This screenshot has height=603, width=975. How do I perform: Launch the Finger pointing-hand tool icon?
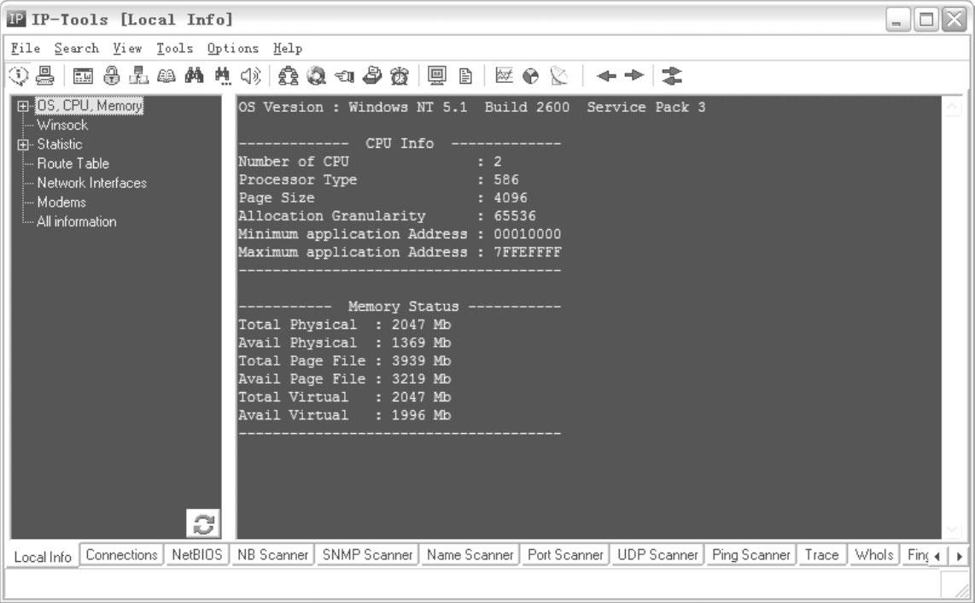pyautogui.click(x=343, y=75)
